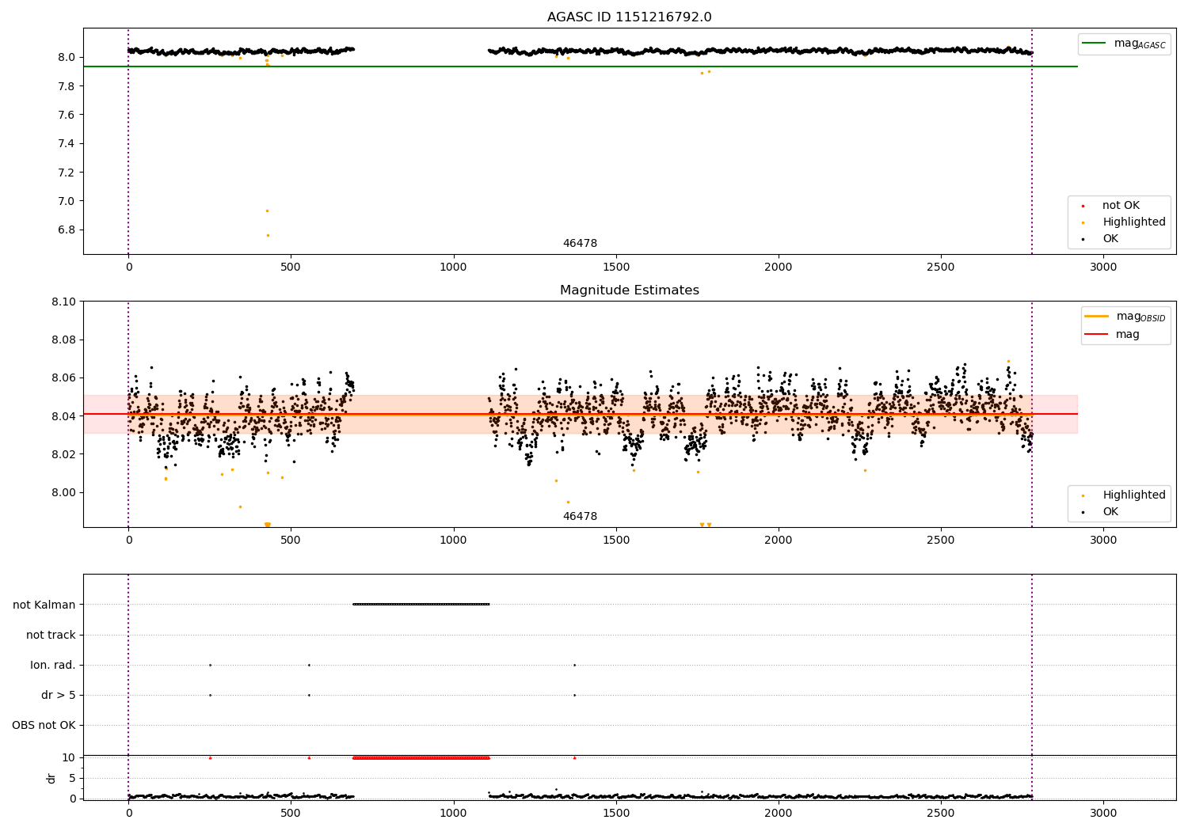Click the "8.08" y-axis tick label
The height and width of the screenshot is (831, 1188).
tap(64, 340)
